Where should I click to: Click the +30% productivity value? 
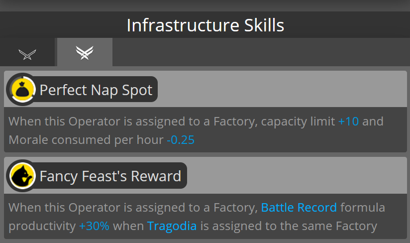click(x=94, y=226)
